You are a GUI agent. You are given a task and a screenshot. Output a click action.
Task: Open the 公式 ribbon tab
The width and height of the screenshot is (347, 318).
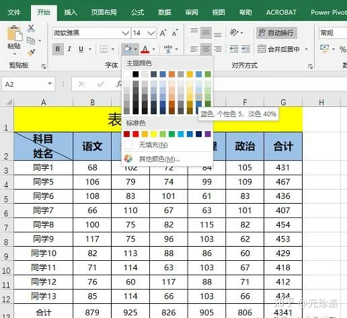point(137,12)
